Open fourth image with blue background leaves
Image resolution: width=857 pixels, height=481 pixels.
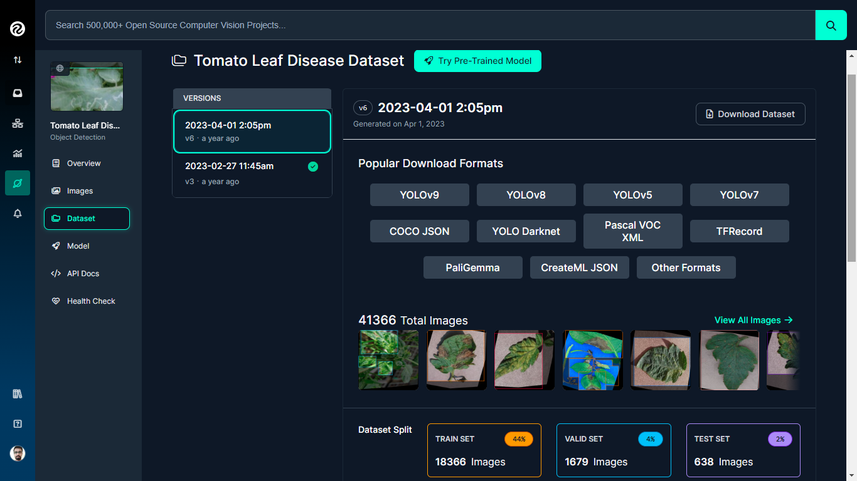coord(593,360)
